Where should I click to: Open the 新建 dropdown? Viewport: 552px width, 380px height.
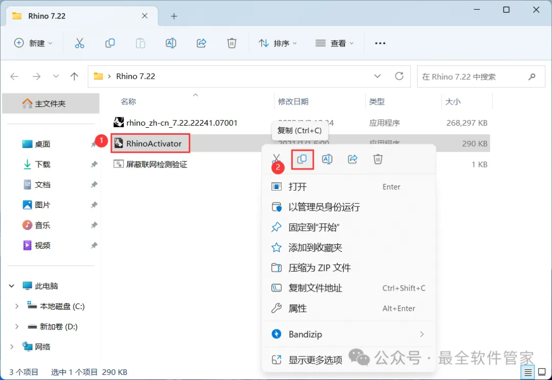(33, 43)
